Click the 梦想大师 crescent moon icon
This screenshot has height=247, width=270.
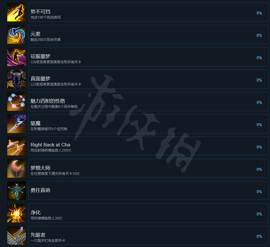tap(16, 168)
